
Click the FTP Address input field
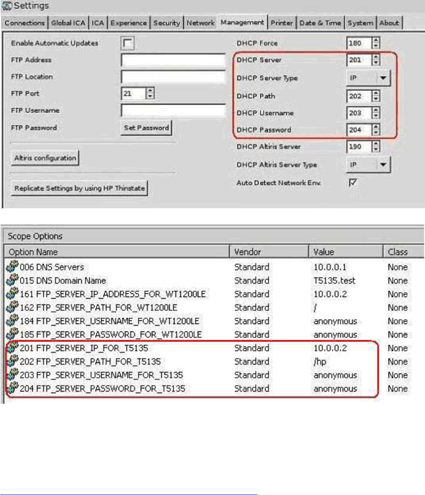173,60
